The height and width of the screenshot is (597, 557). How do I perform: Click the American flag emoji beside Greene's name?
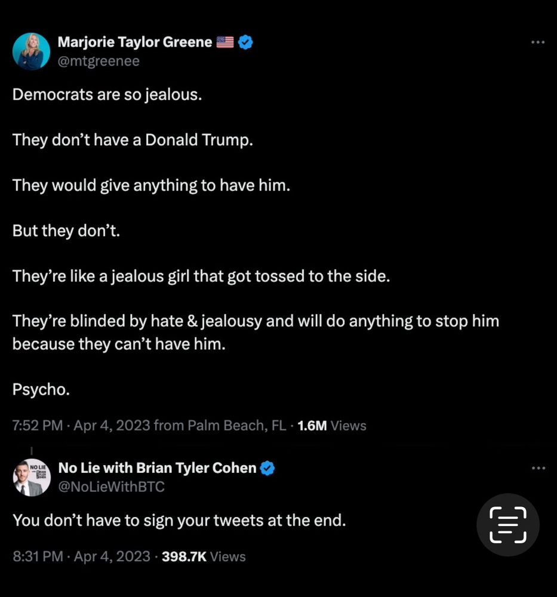click(224, 42)
